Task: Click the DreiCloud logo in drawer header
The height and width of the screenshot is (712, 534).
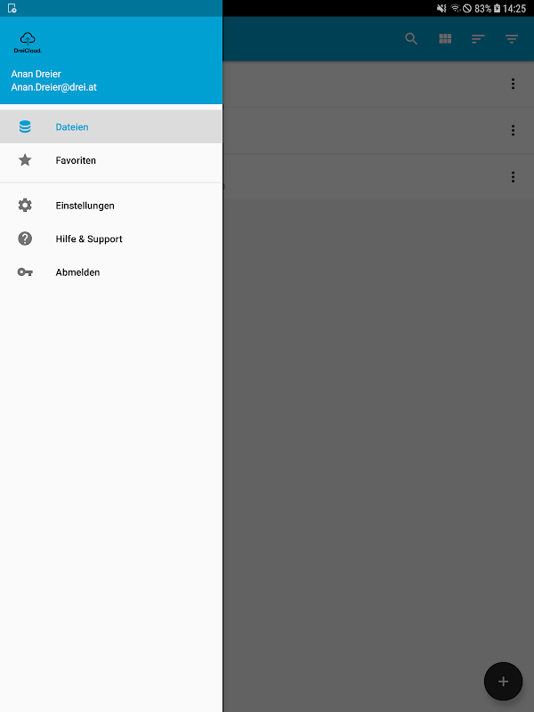Action: pyautogui.click(x=28, y=43)
